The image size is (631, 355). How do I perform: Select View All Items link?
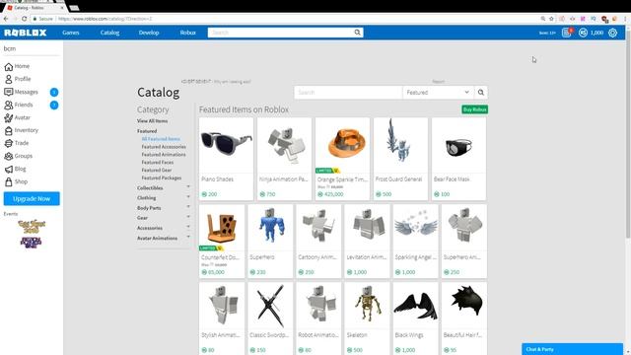click(152, 121)
